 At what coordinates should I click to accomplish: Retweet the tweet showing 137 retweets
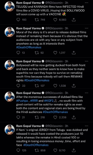coord(37,86)
